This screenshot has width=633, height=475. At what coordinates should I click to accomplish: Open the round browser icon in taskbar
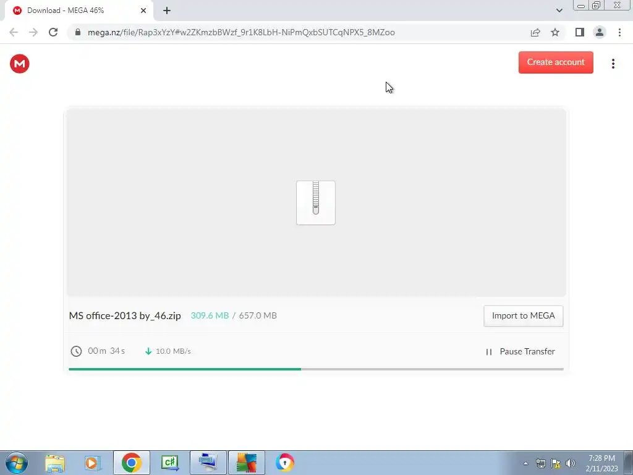click(x=284, y=463)
